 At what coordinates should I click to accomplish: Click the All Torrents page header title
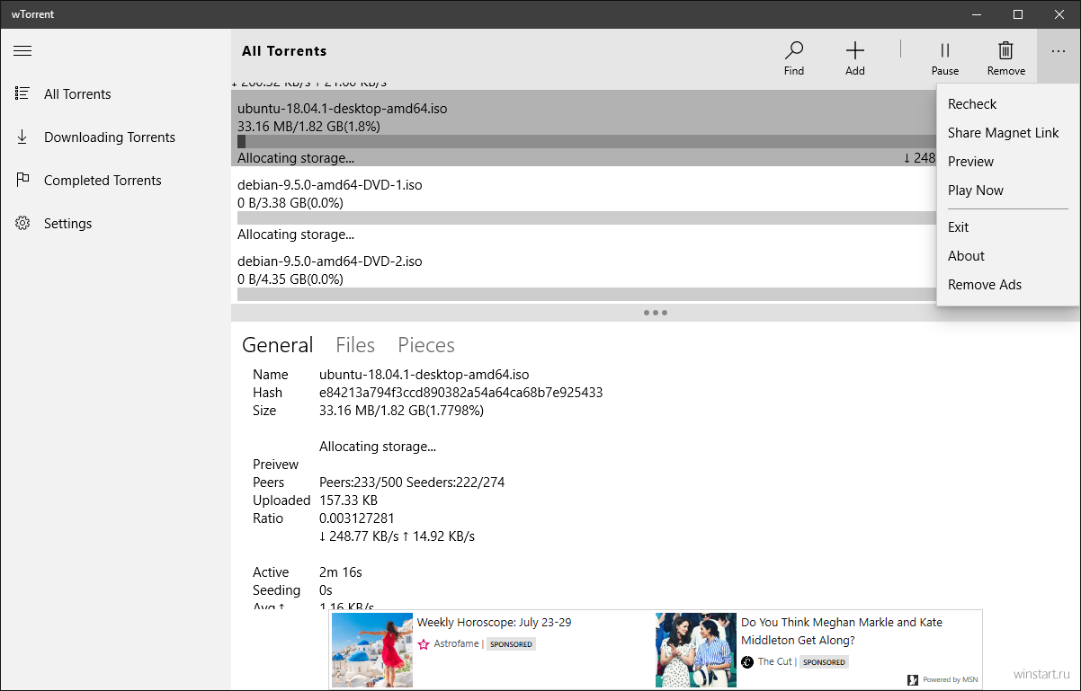[x=284, y=51]
